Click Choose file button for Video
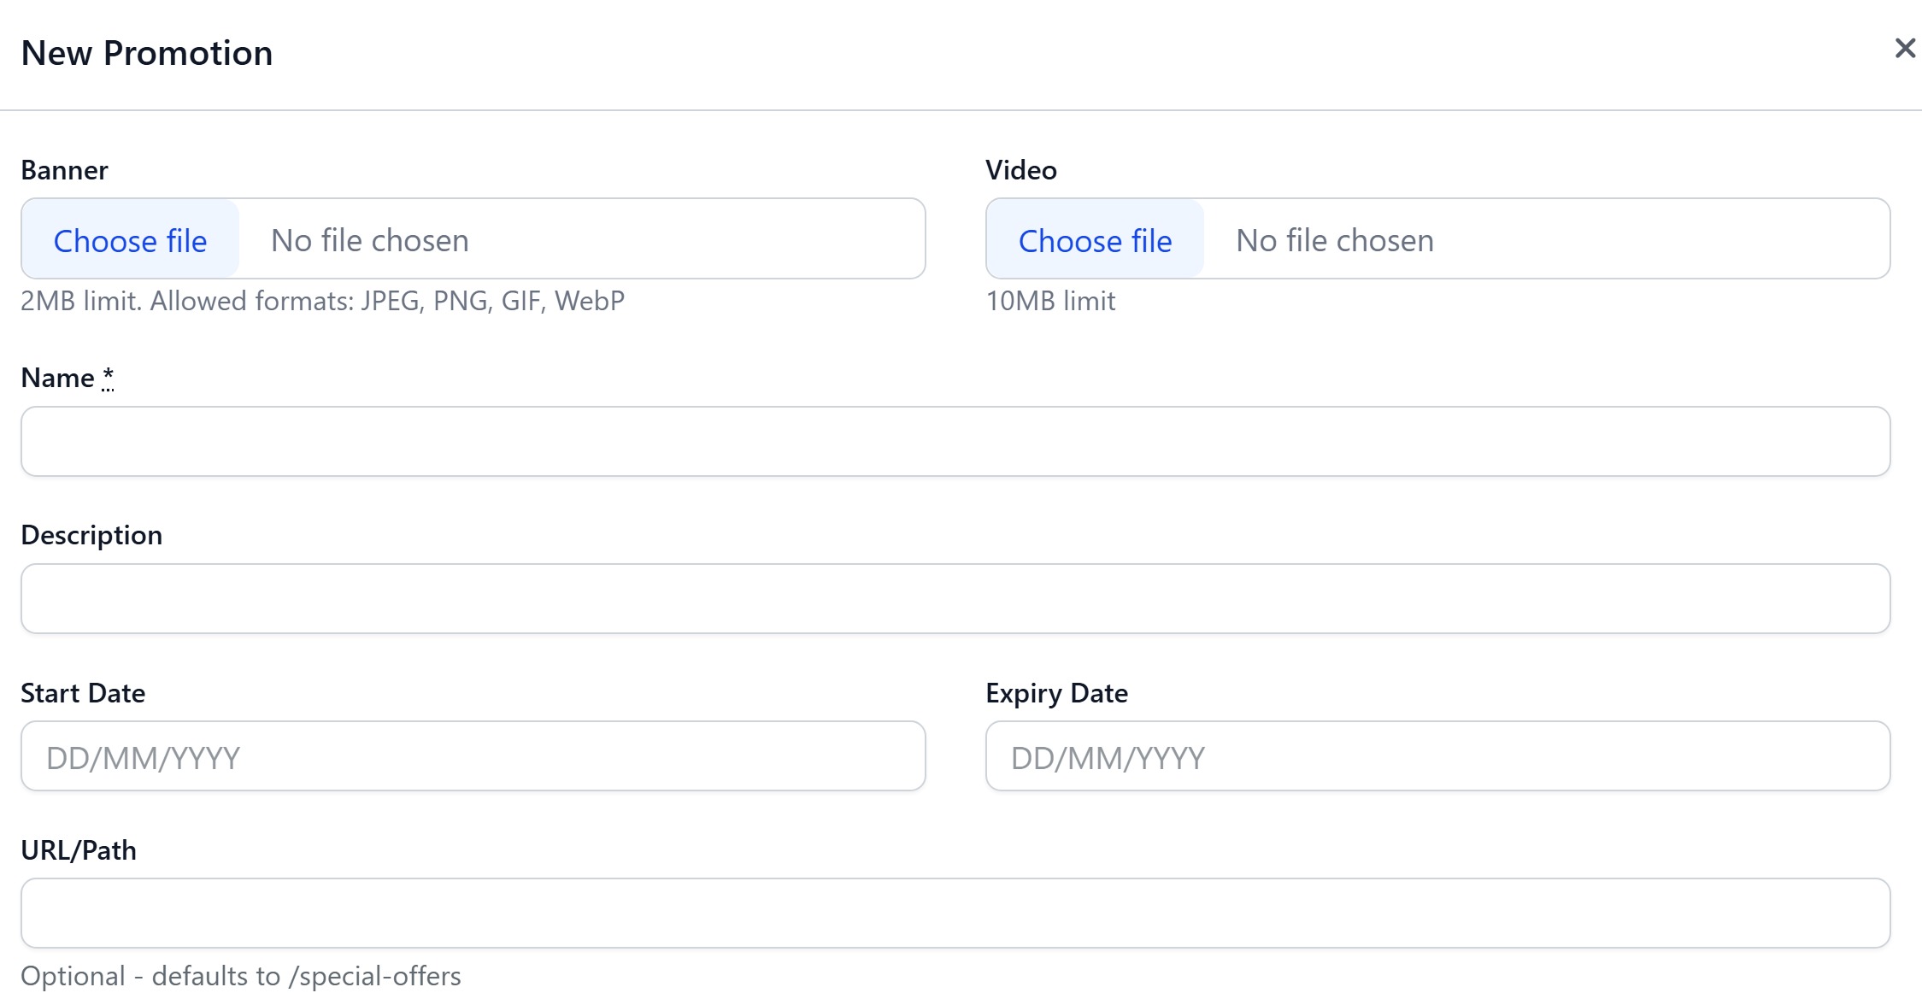The width and height of the screenshot is (1922, 993). point(1095,240)
